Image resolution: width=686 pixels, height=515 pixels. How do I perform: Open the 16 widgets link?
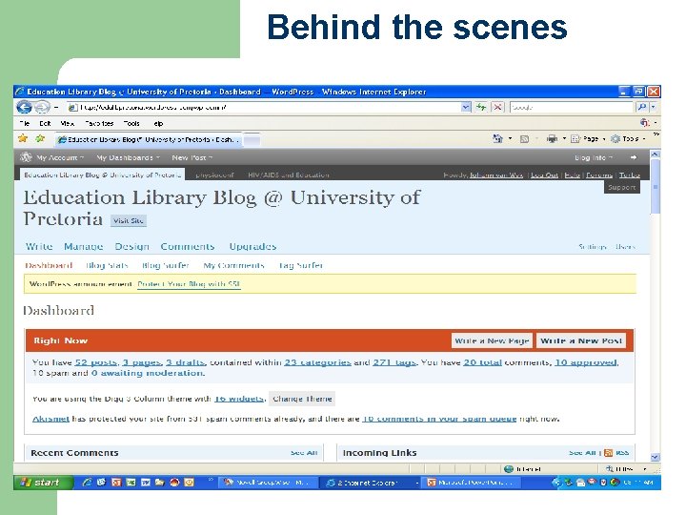pyautogui.click(x=239, y=399)
